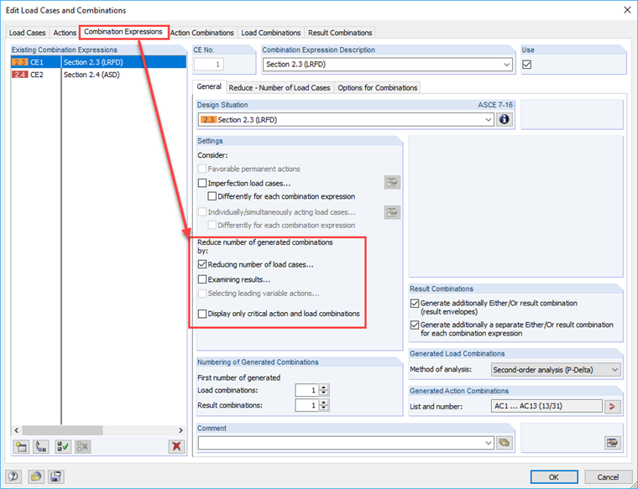Show design situation info icon
638x489 pixels.
pos(505,119)
